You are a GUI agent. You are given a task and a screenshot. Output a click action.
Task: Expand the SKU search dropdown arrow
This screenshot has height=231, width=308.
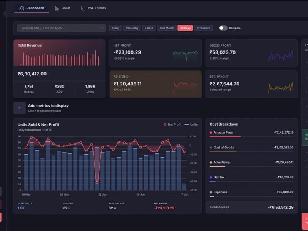(102, 28)
